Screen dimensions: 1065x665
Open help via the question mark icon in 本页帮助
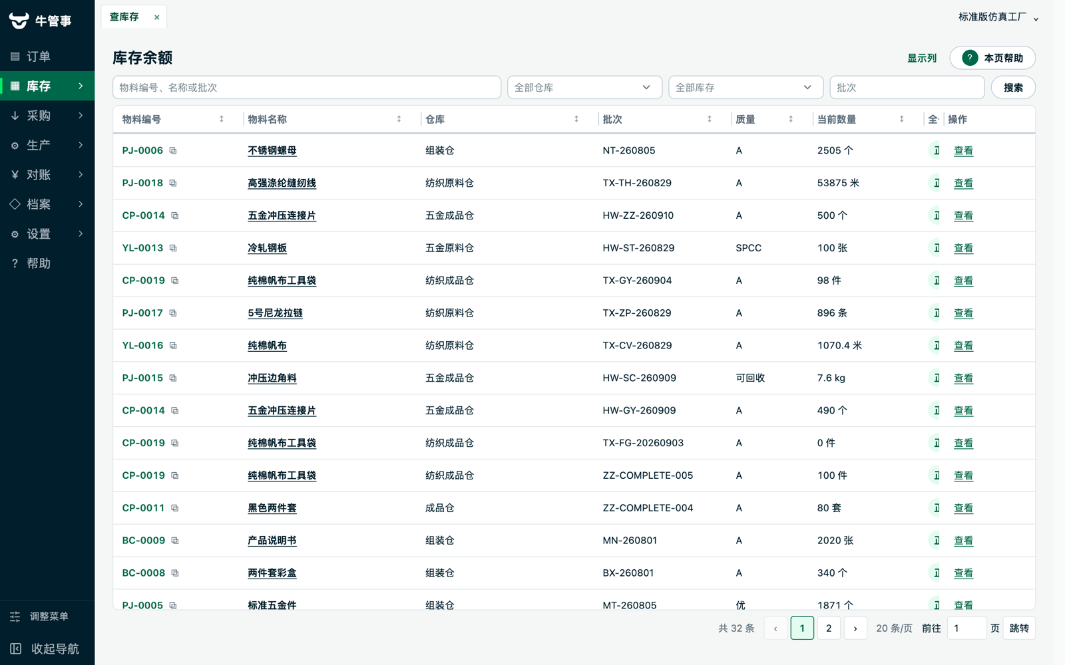pos(970,58)
